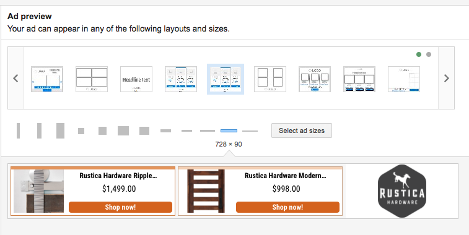The width and height of the screenshot is (469, 235).
Task: Click the $1,499.00 price text
Action: pyautogui.click(x=119, y=189)
